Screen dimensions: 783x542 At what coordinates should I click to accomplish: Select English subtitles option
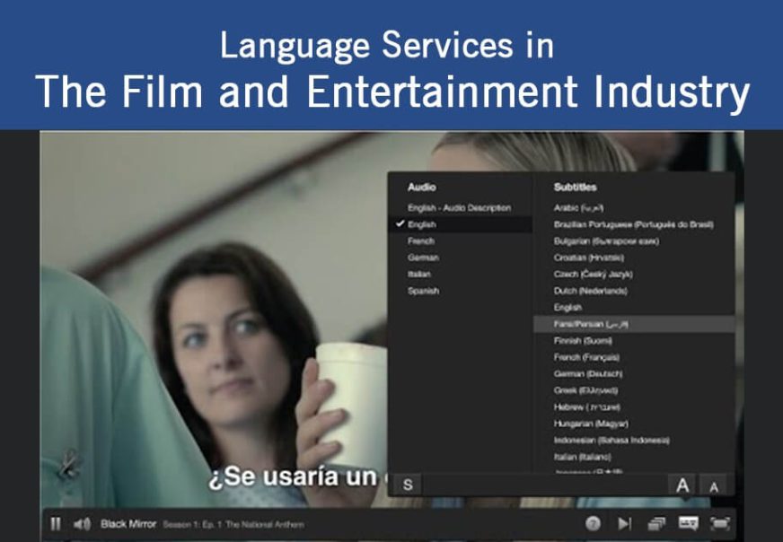click(x=567, y=308)
